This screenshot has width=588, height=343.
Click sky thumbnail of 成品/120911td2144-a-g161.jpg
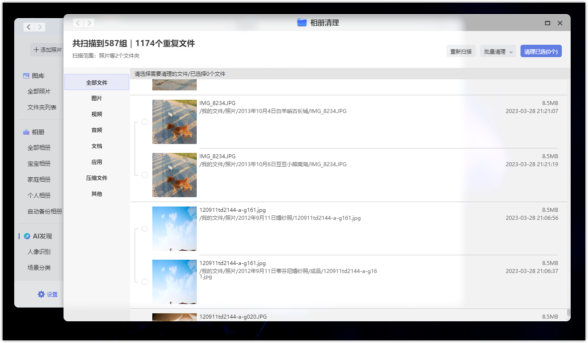(175, 282)
